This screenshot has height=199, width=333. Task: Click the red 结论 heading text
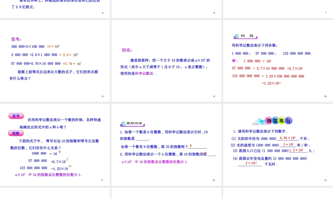[126, 50]
